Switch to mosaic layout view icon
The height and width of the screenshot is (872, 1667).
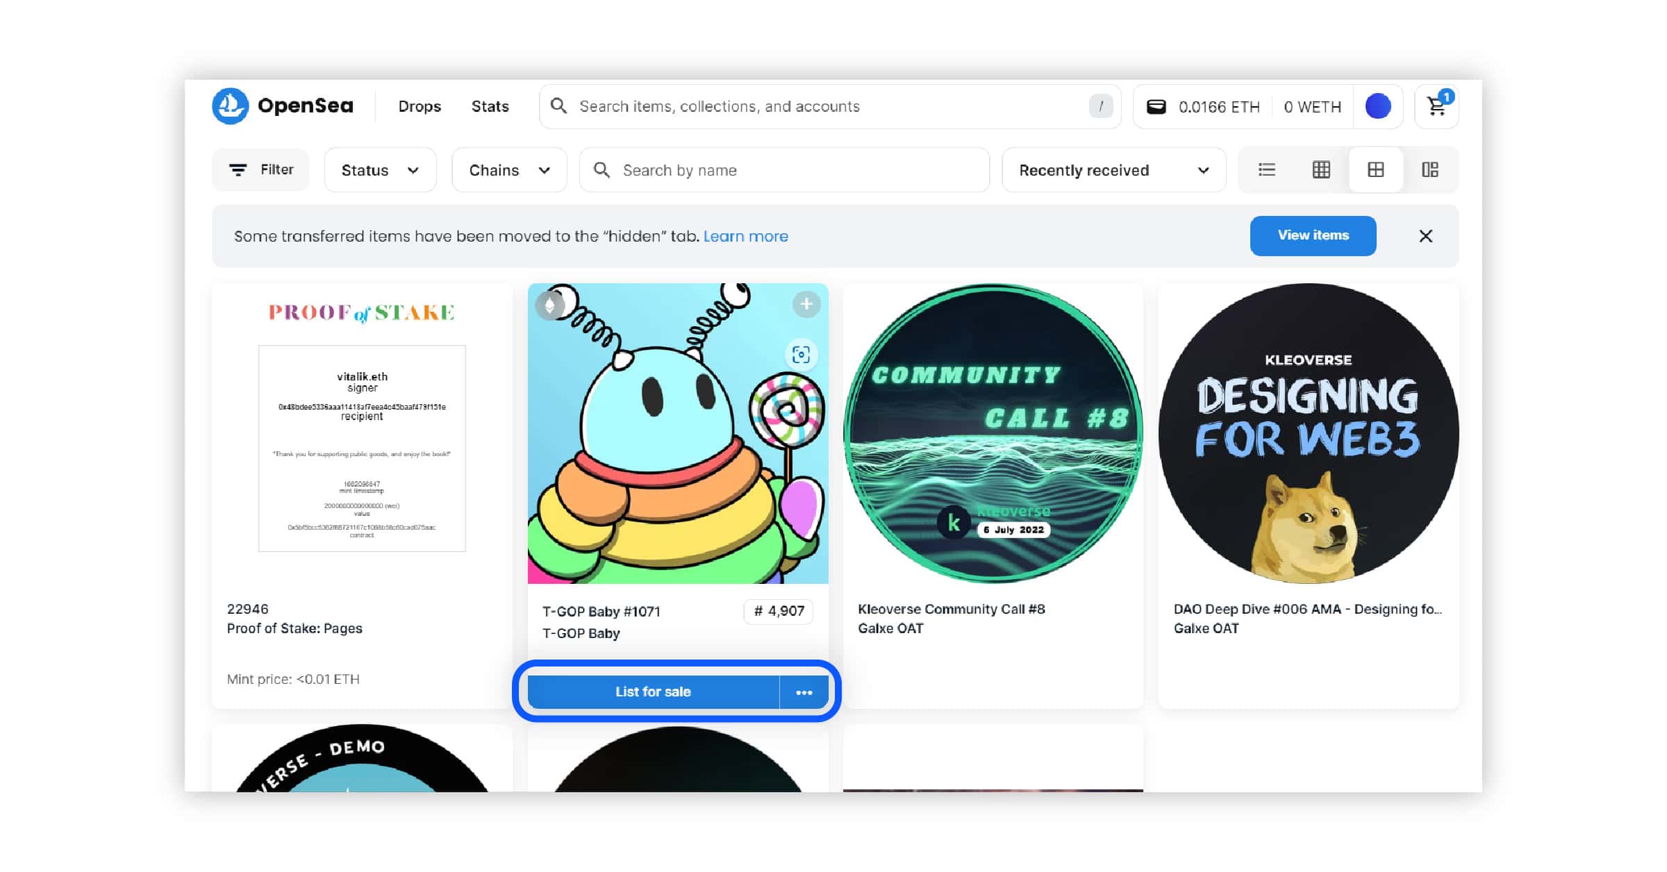[1429, 169]
